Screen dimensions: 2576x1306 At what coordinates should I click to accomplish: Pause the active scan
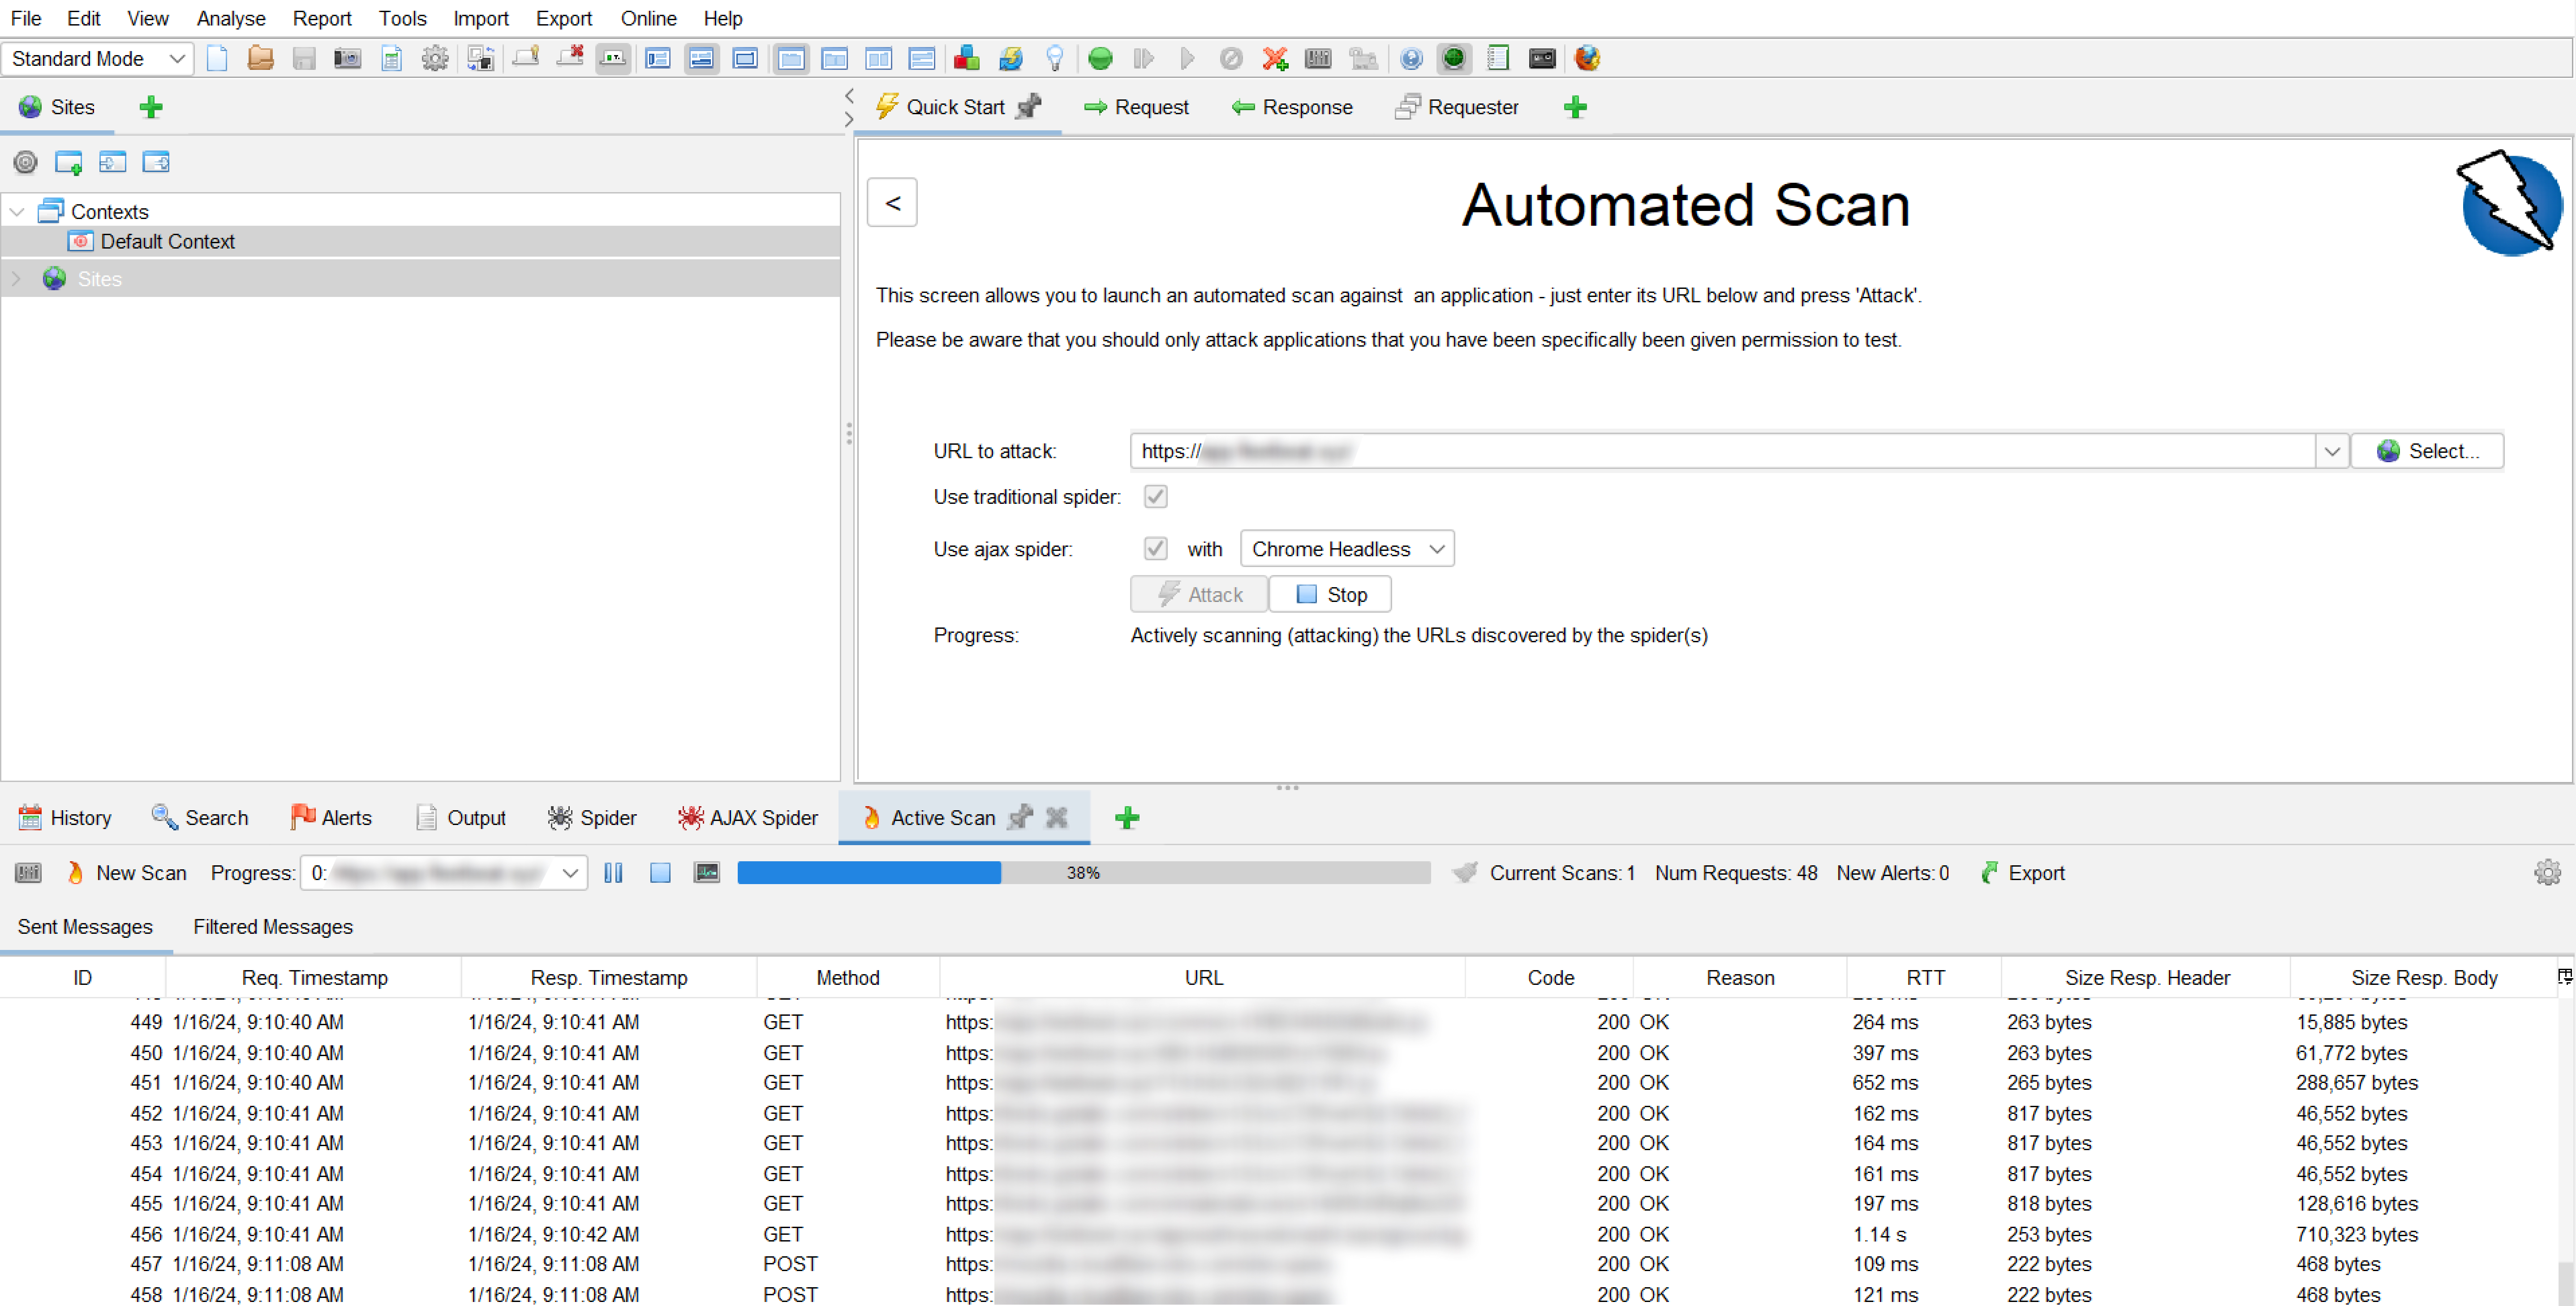[x=614, y=873]
